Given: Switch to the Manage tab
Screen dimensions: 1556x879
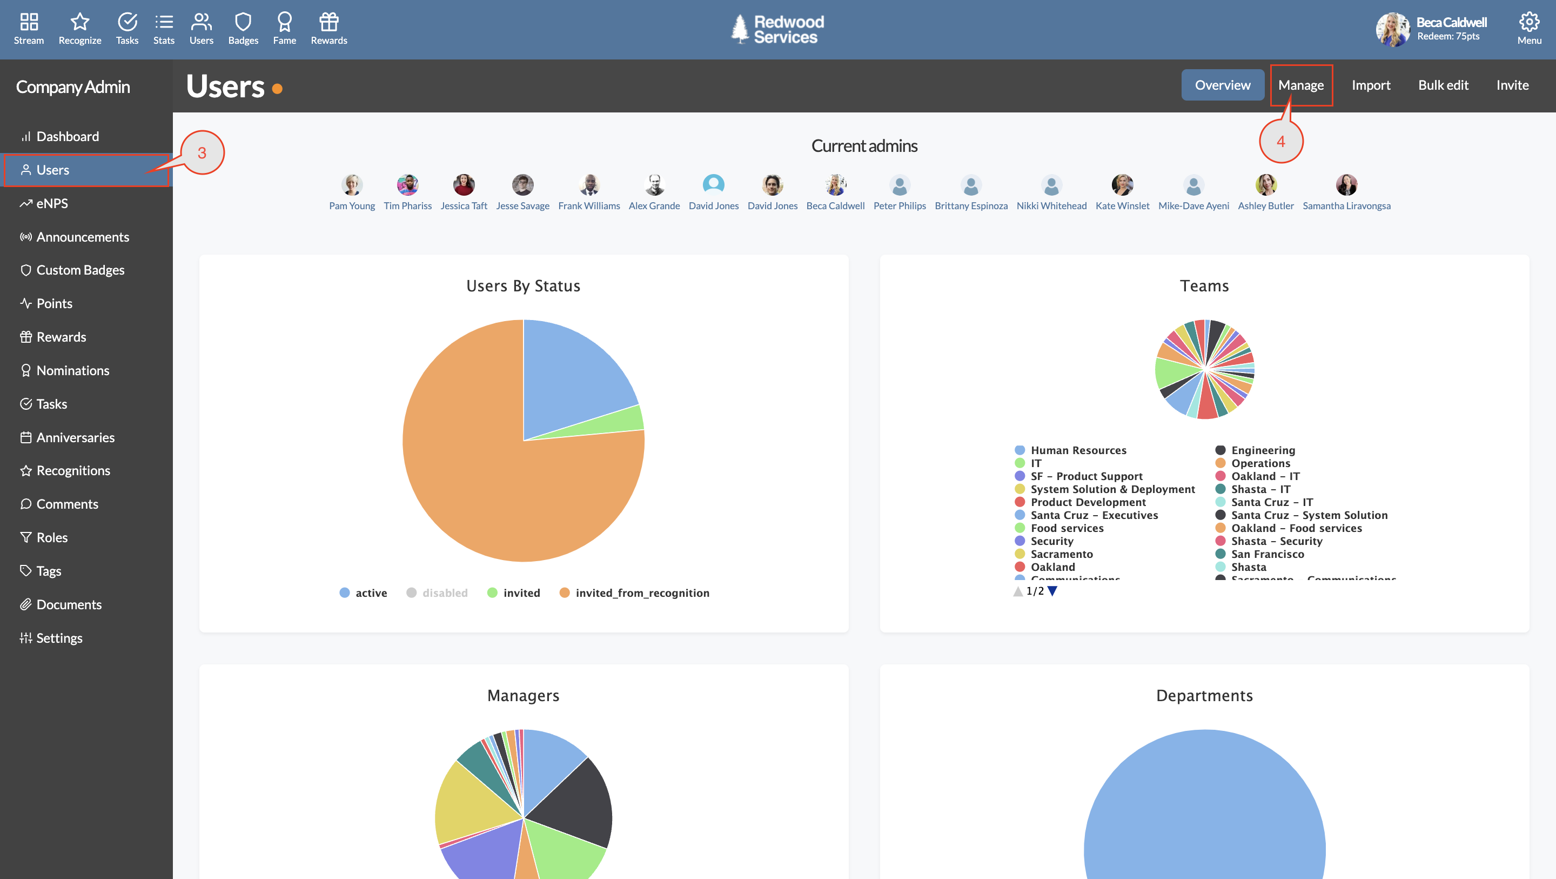Looking at the screenshot, I should [x=1300, y=85].
